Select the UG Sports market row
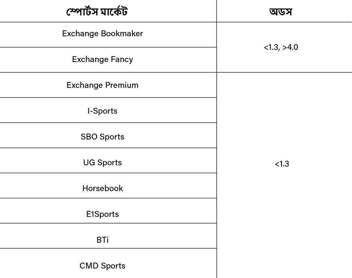 (x=102, y=163)
